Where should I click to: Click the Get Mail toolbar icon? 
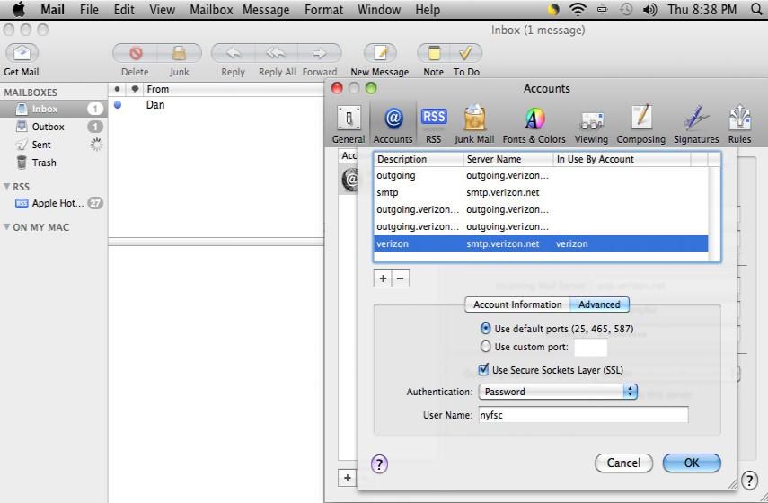tap(22, 53)
